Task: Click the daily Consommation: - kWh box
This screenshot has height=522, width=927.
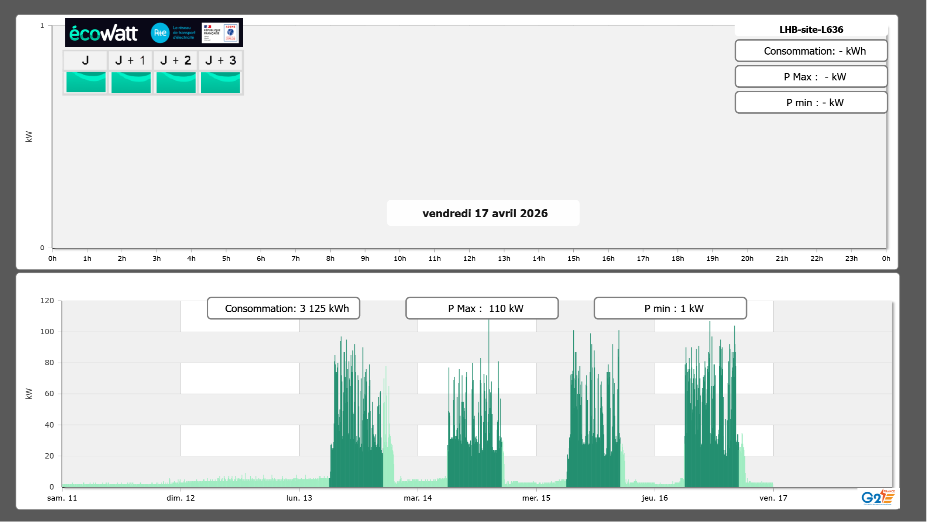Action: click(x=811, y=51)
